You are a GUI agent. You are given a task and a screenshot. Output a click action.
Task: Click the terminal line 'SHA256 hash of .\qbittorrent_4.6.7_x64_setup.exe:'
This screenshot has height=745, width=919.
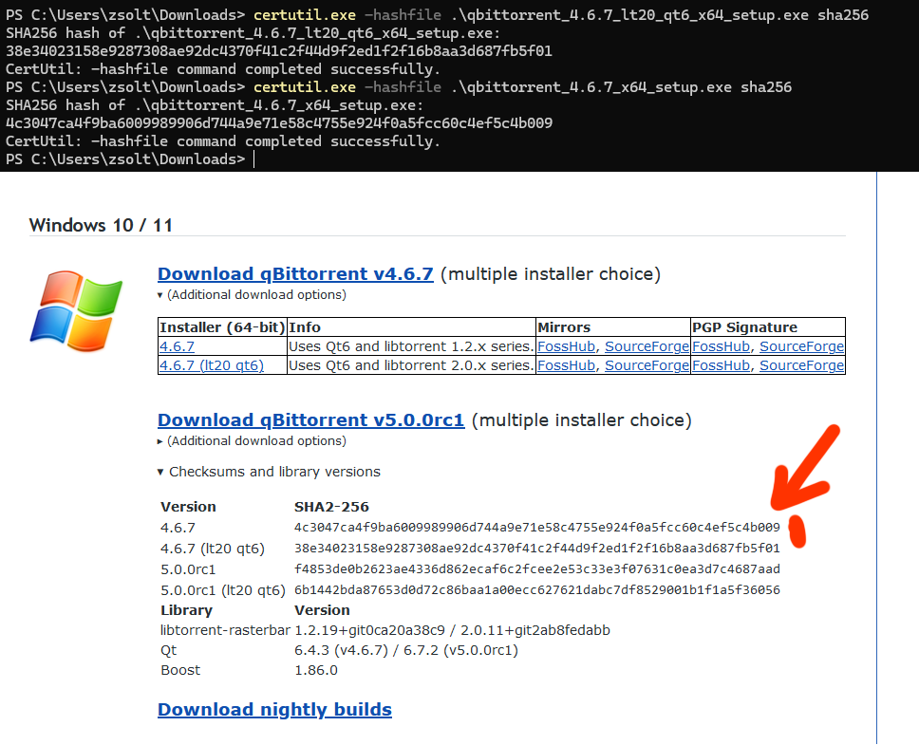point(215,105)
